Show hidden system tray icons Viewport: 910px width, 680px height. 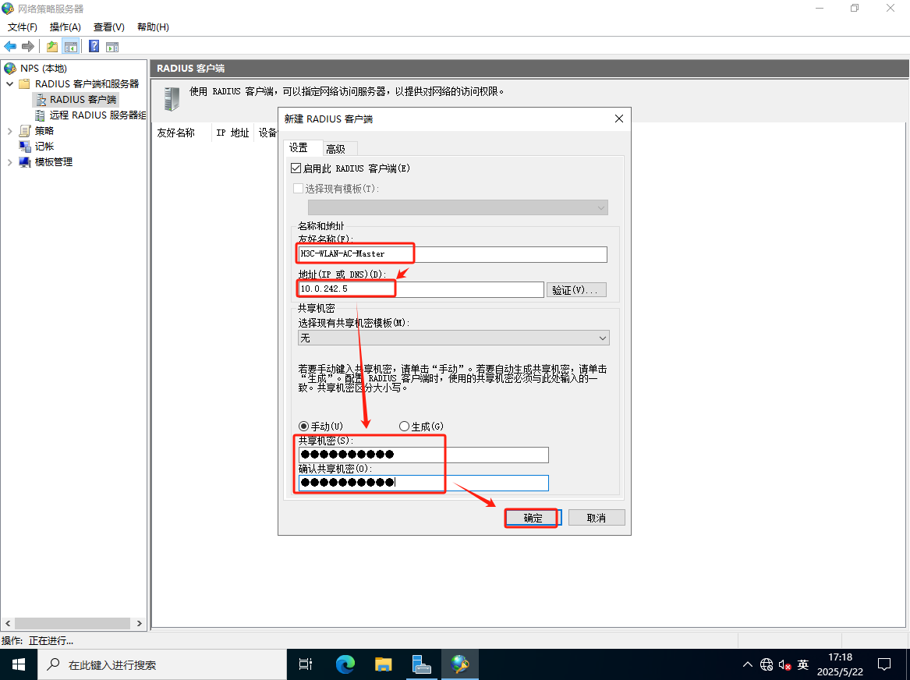click(x=748, y=664)
